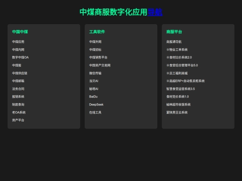Open 中煤供应链
The image size is (242, 181).
[20, 73]
